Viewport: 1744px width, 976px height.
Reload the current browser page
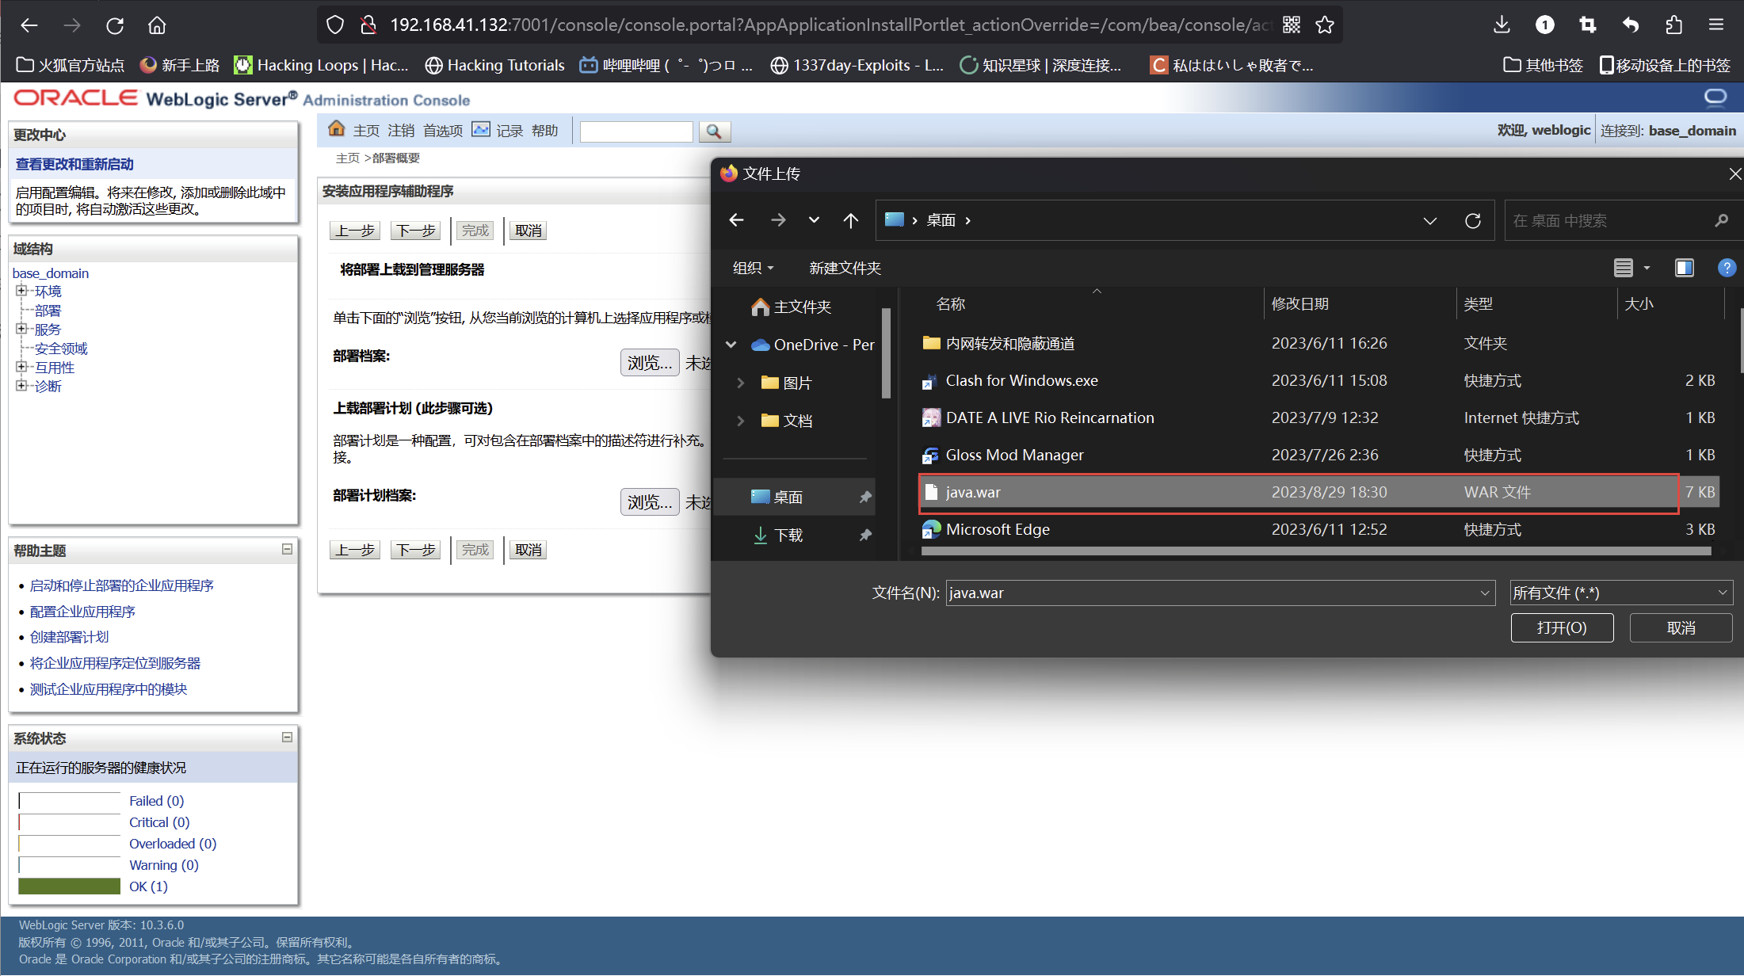(x=115, y=25)
